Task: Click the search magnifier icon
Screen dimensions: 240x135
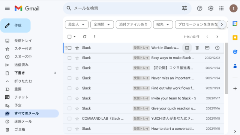Action: coord(69,8)
